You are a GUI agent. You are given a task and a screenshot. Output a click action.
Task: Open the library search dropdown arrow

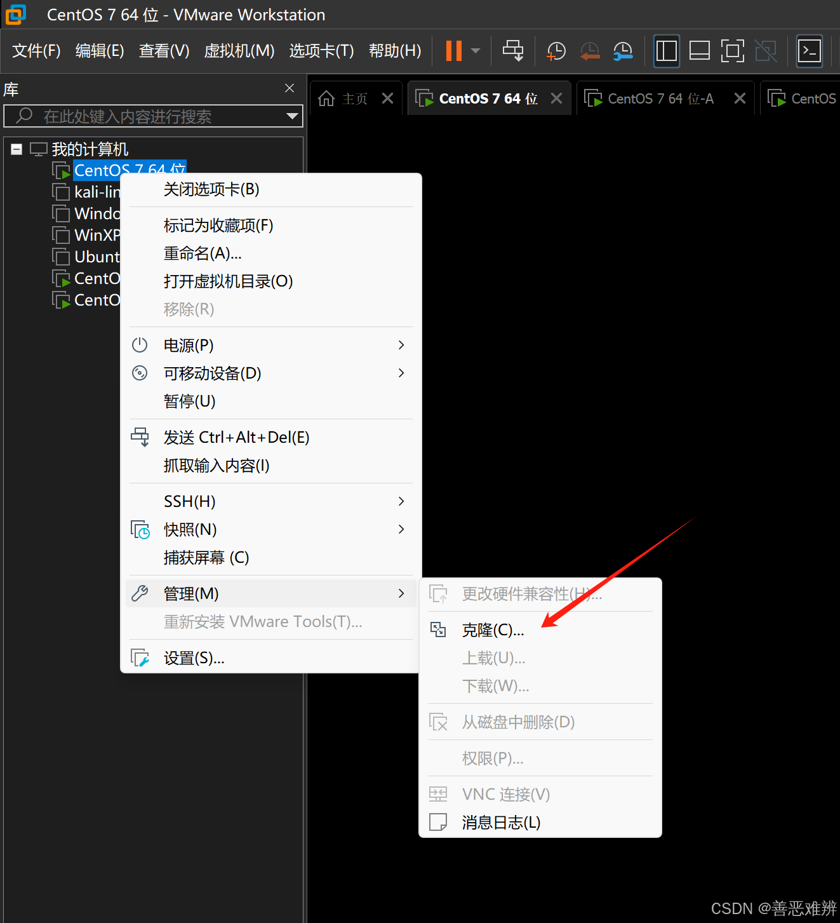coord(292,116)
